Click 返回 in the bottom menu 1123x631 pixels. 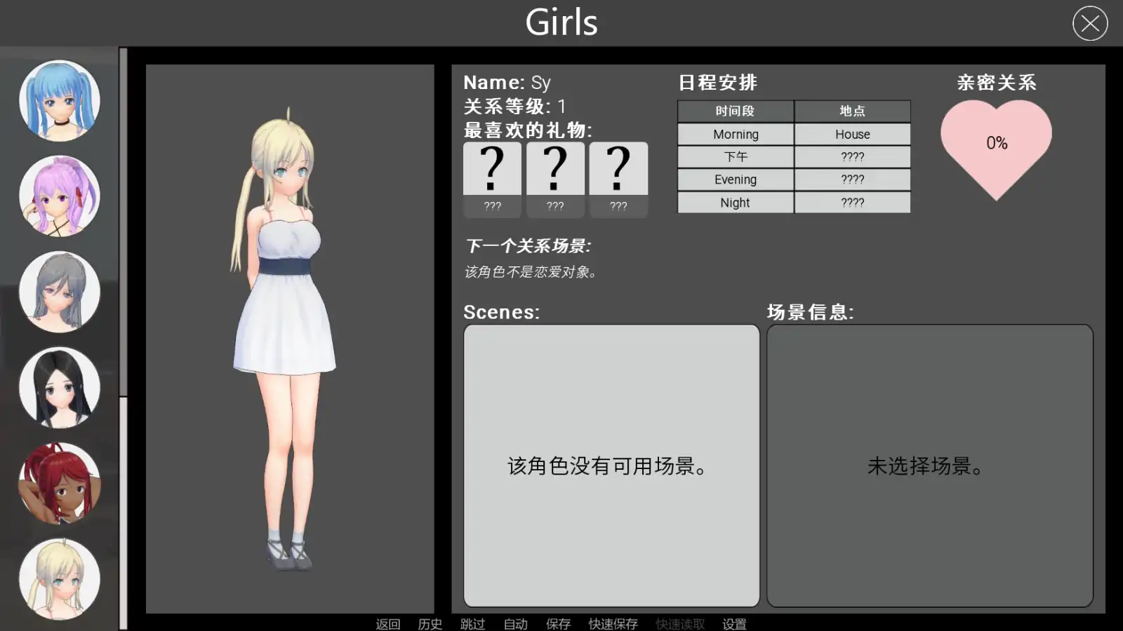point(387,623)
